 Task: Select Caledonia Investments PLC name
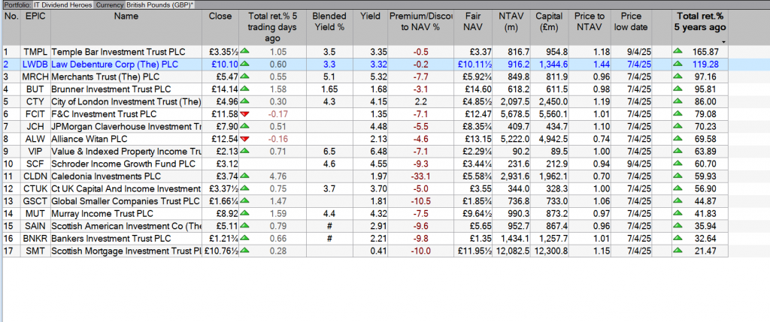click(x=107, y=176)
